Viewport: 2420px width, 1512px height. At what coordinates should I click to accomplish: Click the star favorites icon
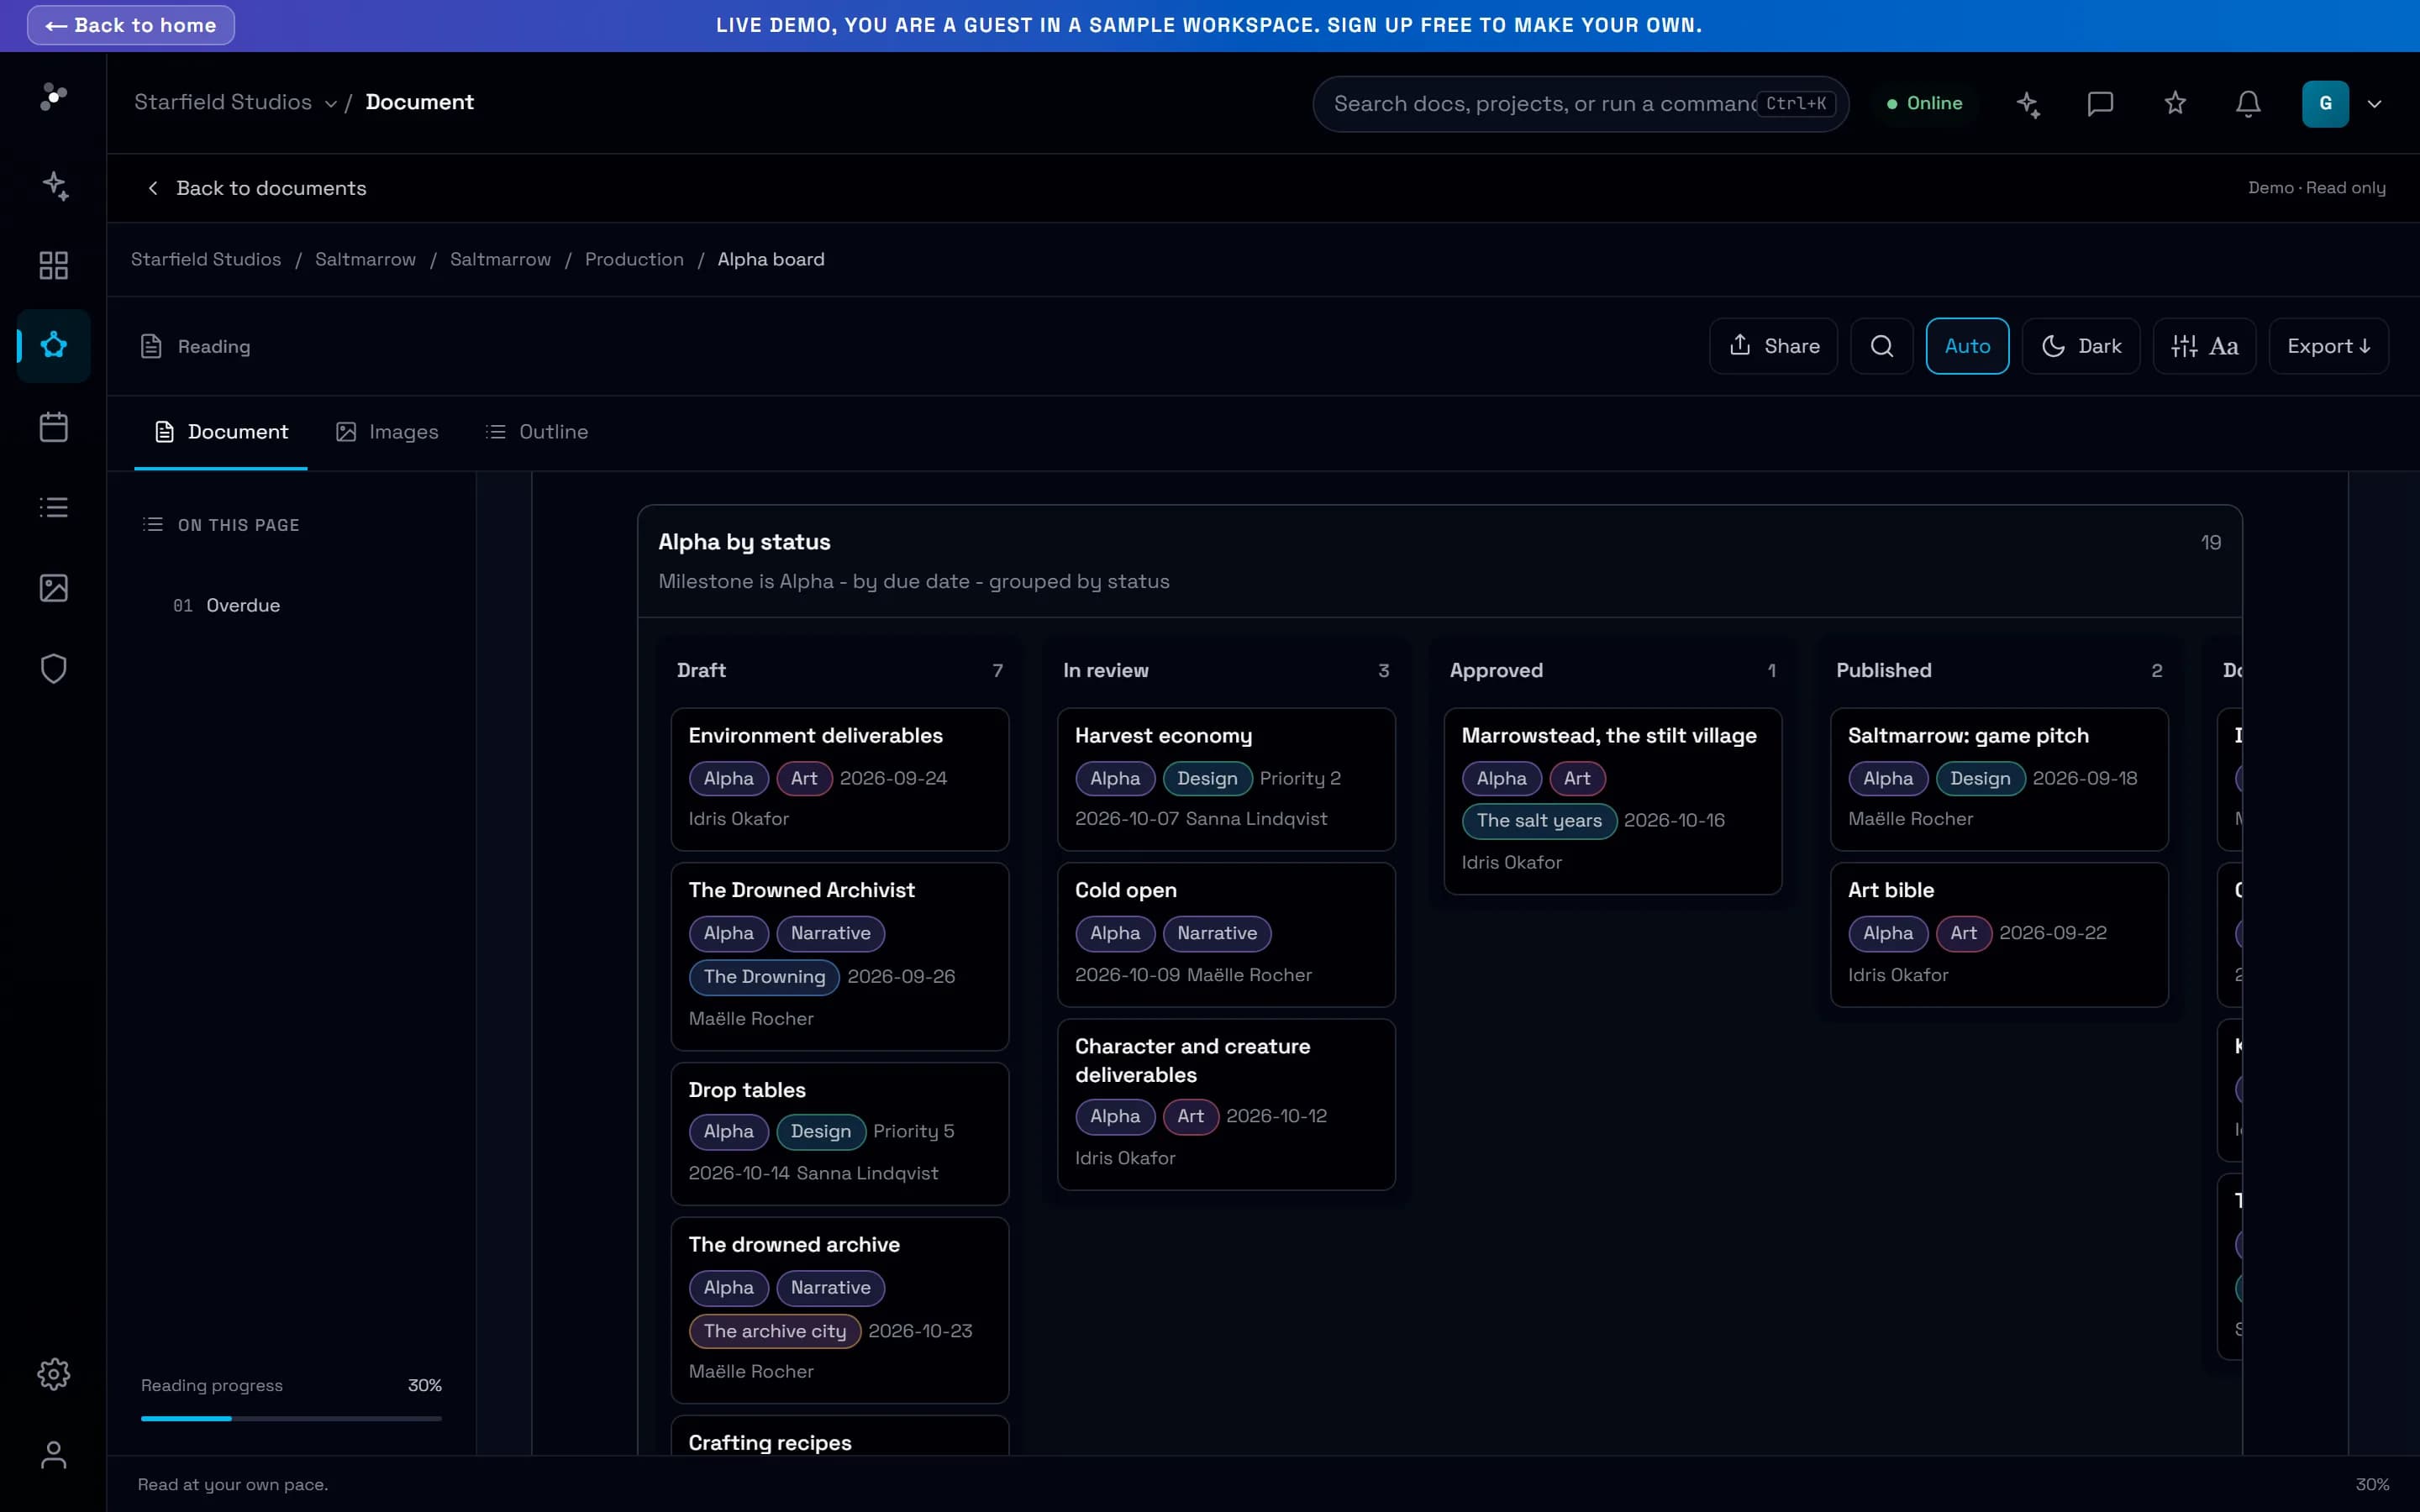pyautogui.click(x=2175, y=104)
